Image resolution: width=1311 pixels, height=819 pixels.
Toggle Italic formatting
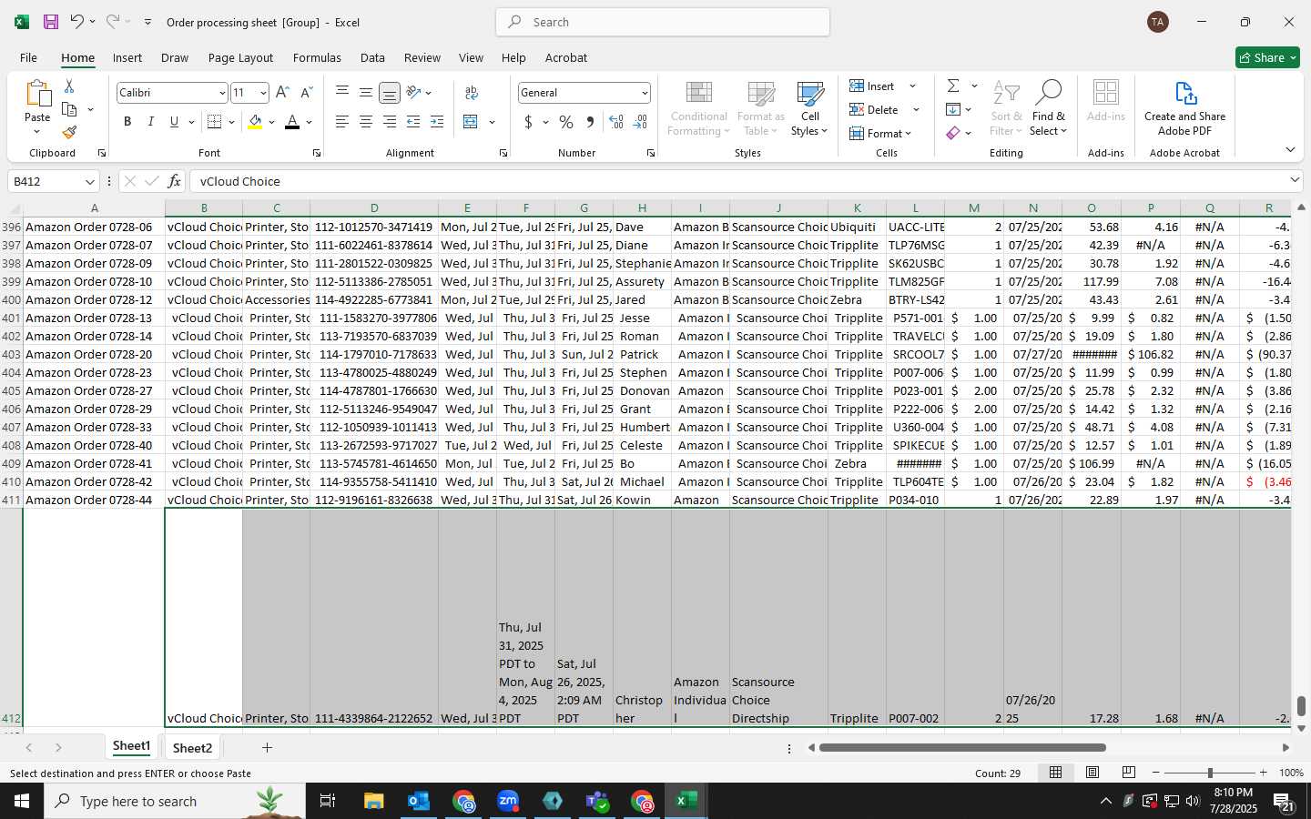tap(150, 122)
